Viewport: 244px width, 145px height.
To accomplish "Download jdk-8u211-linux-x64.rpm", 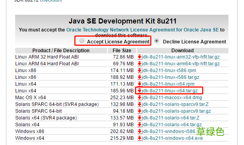I will pos(168,84).
